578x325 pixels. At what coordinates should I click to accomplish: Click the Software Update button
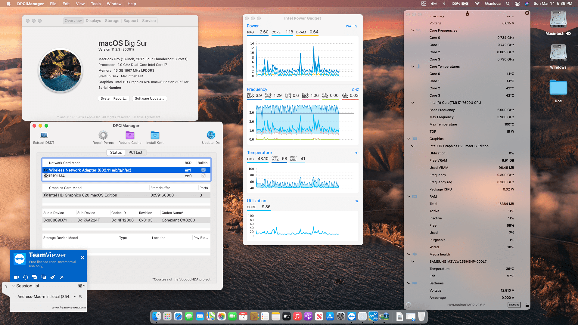pyautogui.click(x=149, y=98)
